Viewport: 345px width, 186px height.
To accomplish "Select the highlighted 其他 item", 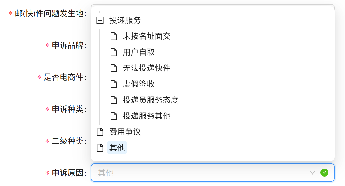I will point(117,148).
